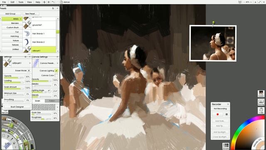
Task: Select the Hatching preset group
Action: pyautogui.click(x=12, y=36)
